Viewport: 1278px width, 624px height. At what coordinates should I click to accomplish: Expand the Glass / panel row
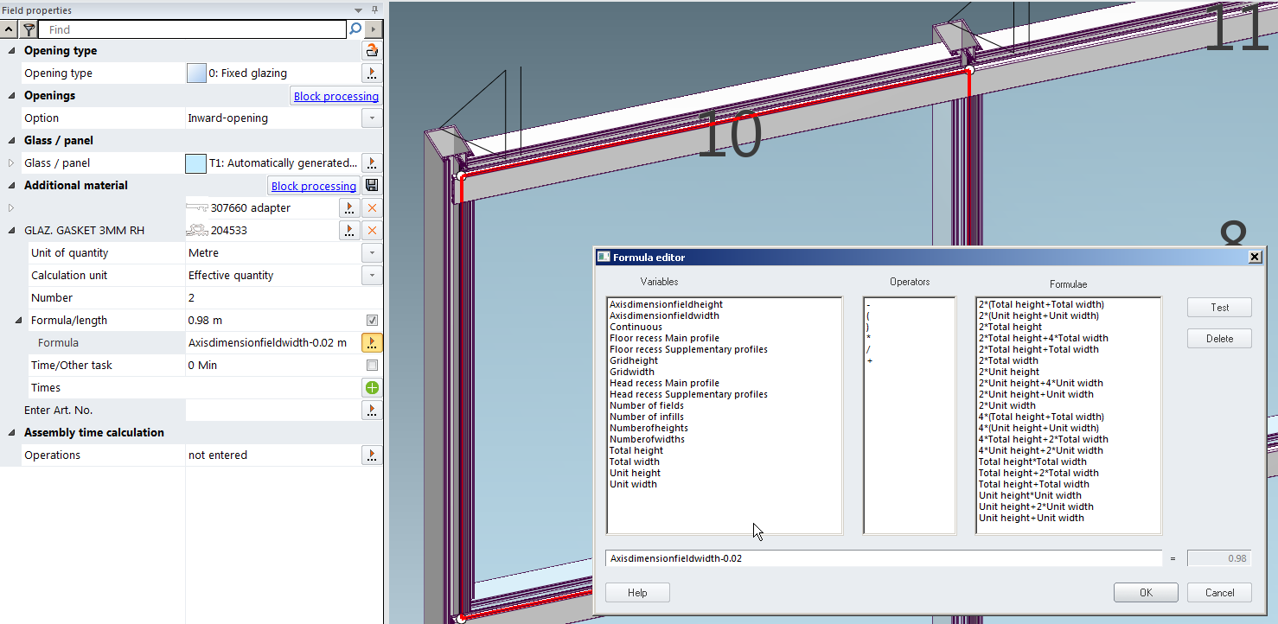point(11,163)
